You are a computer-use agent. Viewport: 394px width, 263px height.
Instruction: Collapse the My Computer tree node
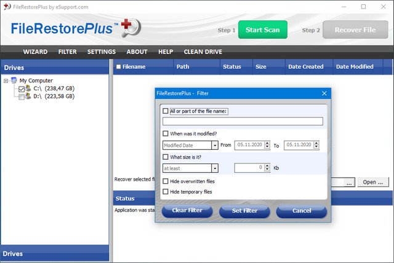pyautogui.click(x=6, y=80)
